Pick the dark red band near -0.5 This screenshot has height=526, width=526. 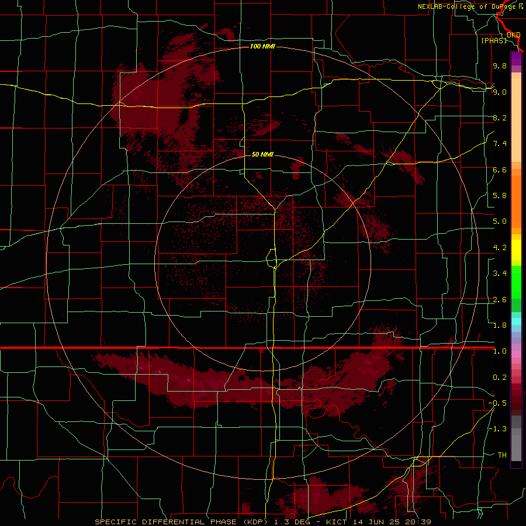pyautogui.click(x=516, y=403)
